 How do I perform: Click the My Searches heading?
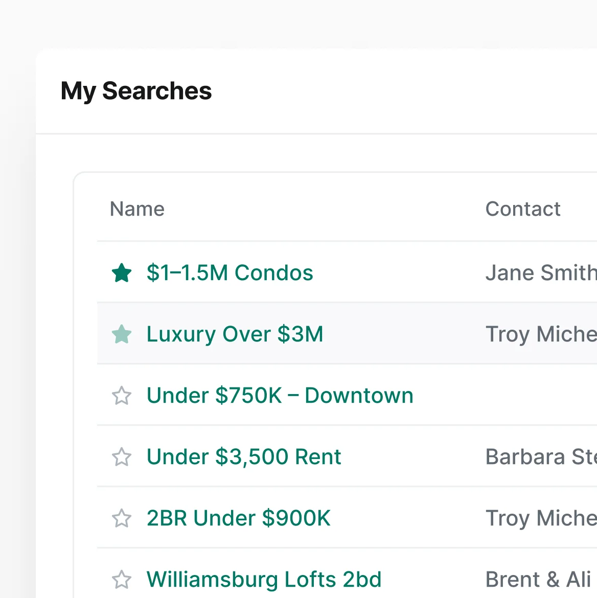136,91
